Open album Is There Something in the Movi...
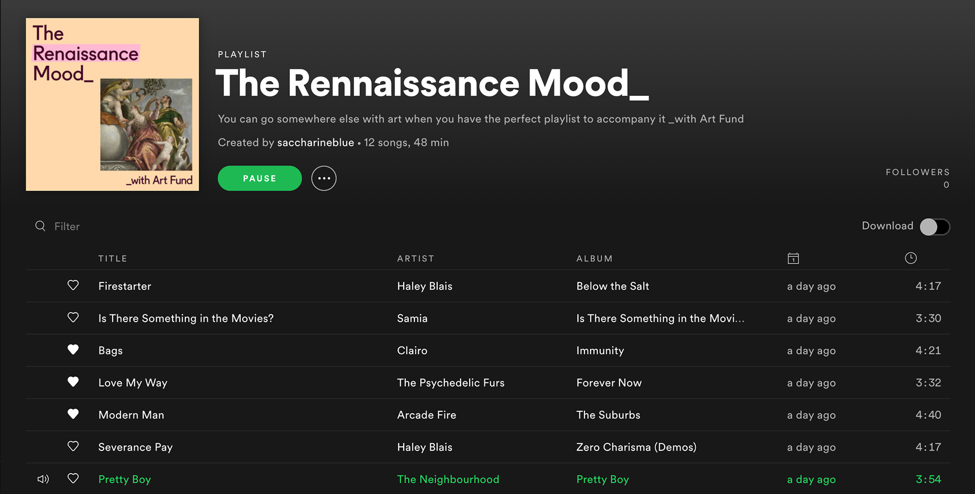Viewport: 975px width, 494px height. click(x=660, y=319)
